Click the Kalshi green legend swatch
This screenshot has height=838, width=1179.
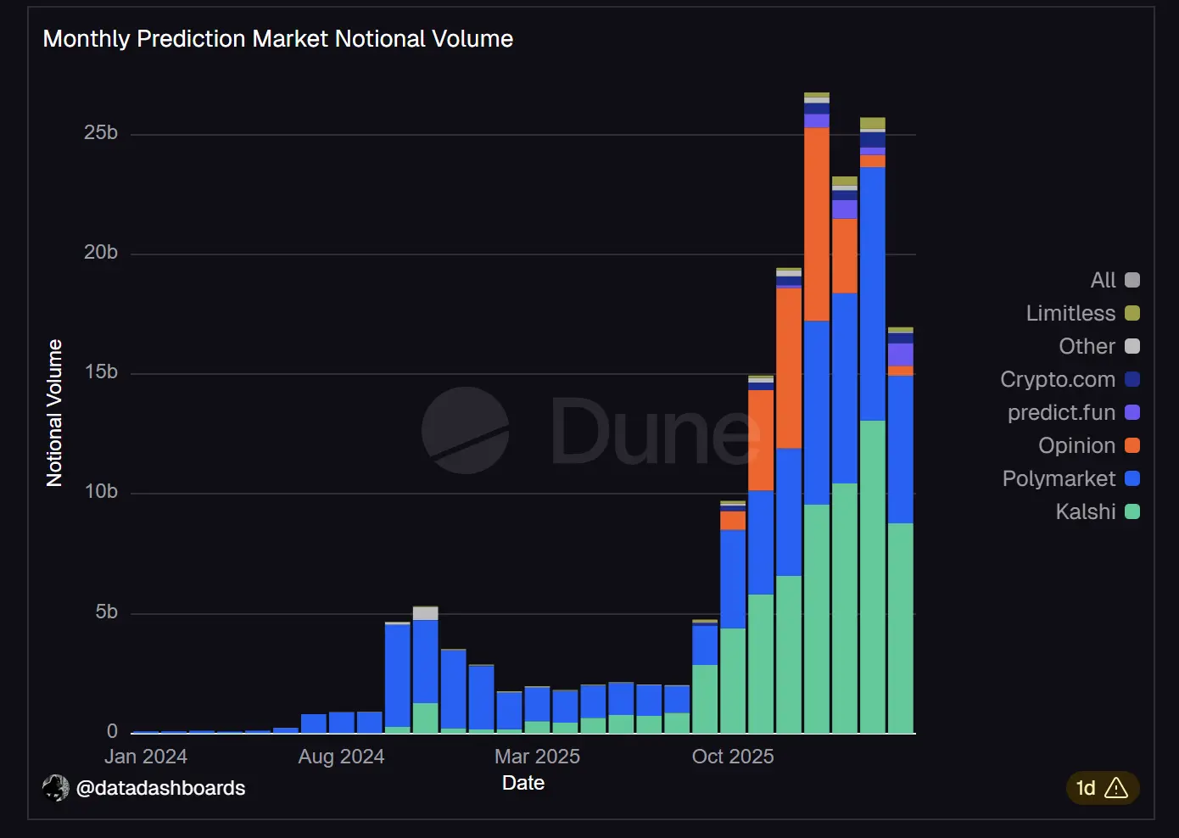point(1132,511)
